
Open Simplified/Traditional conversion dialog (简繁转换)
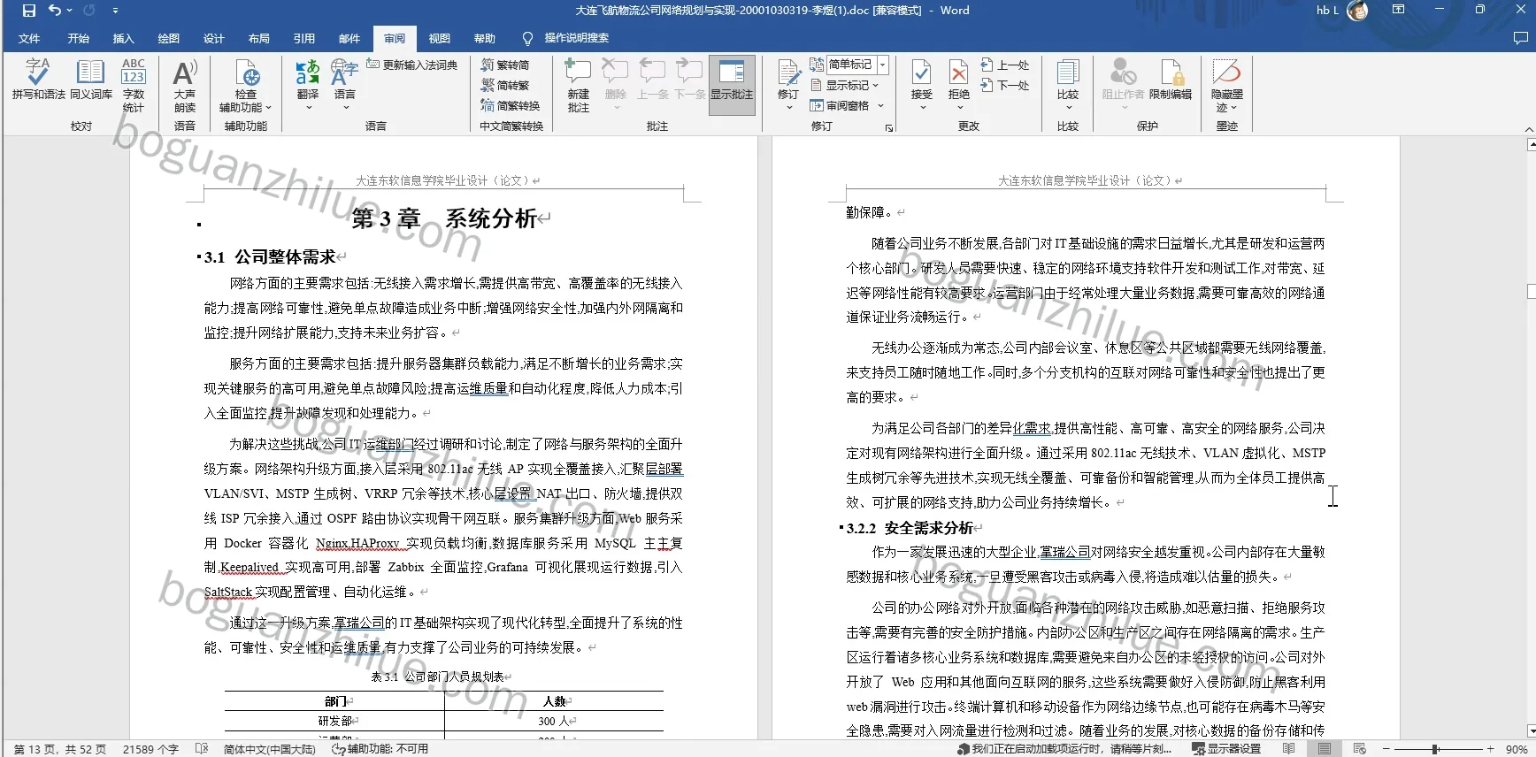click(x=511, y=105)
